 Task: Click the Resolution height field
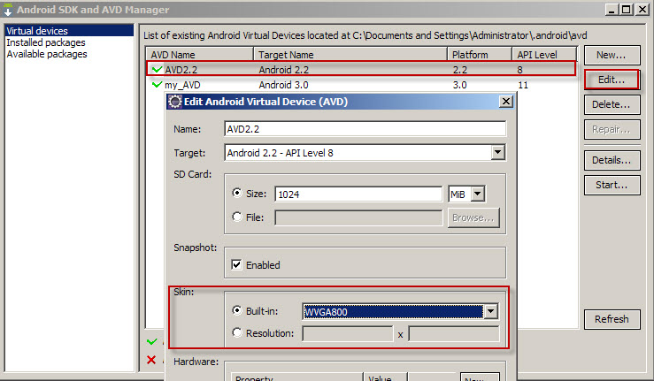click(454, 333)
